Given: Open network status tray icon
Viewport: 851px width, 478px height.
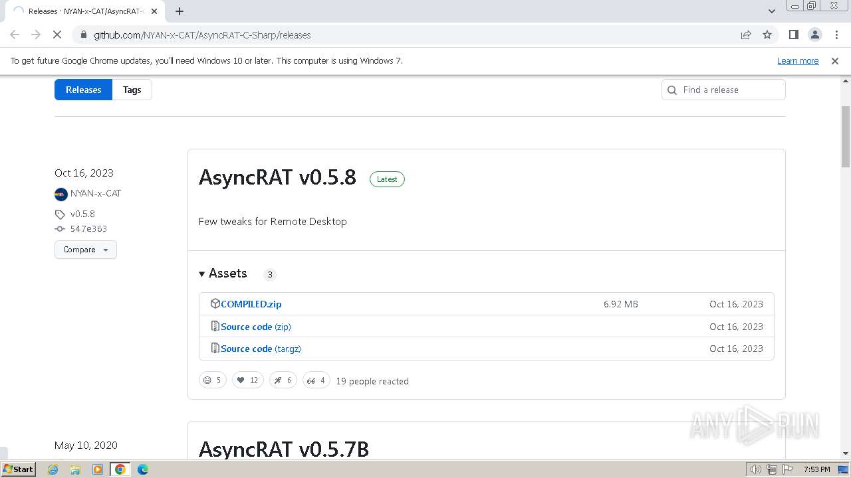Looking at the screenshot, I should 772,469.
